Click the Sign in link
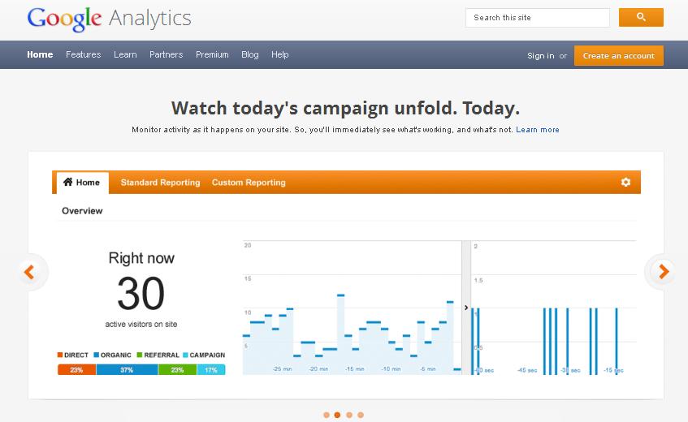Screen dimensions: 688x422 click(541, 56)
